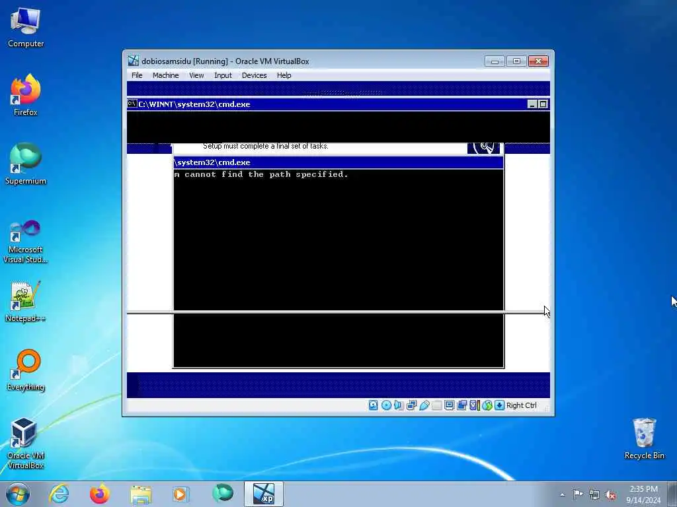Select the Computer desktop icon
Viewport: 677px width, 507px height.
26,28
